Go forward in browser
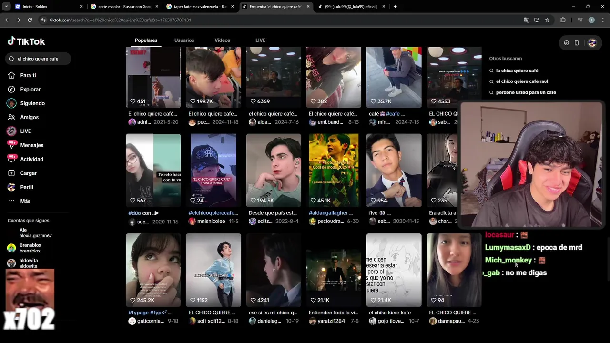Viewport: 610px width, 343px height. click(18, 20)
